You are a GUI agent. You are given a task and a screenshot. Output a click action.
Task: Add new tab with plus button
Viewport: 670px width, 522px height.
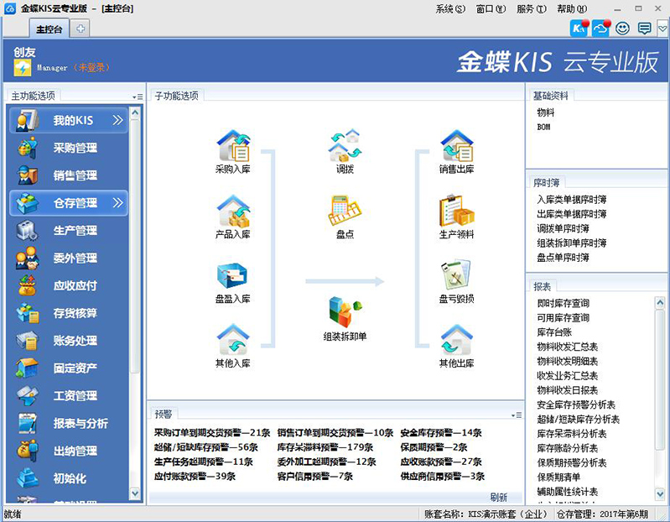coord(80,29)
